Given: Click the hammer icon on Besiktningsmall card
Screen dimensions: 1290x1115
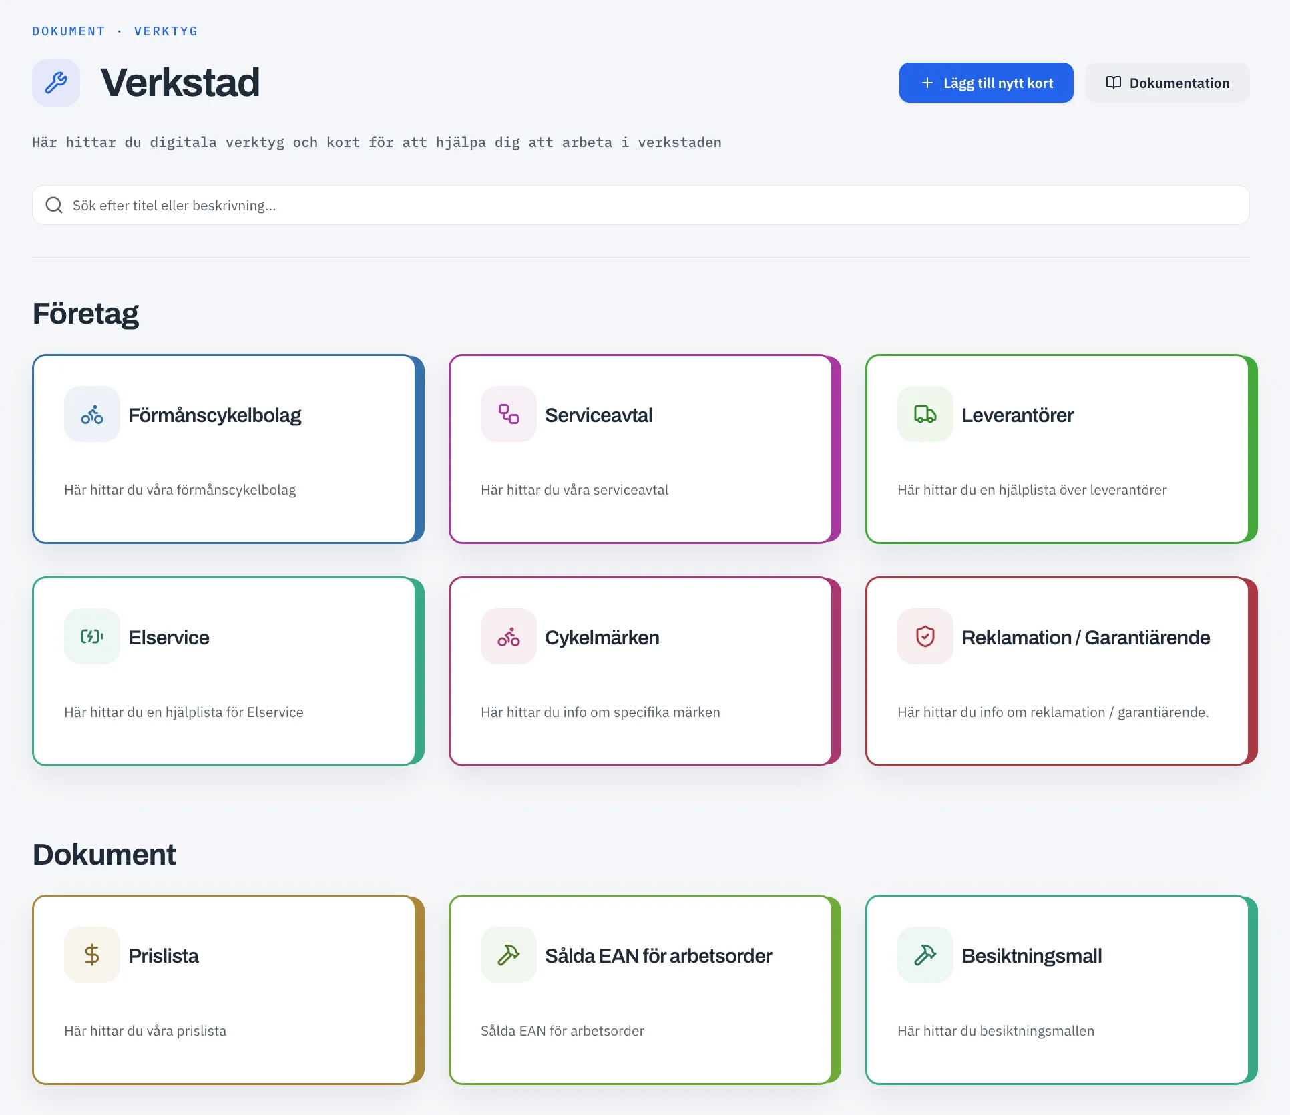Looking at the screenshot, I should 925,955.
